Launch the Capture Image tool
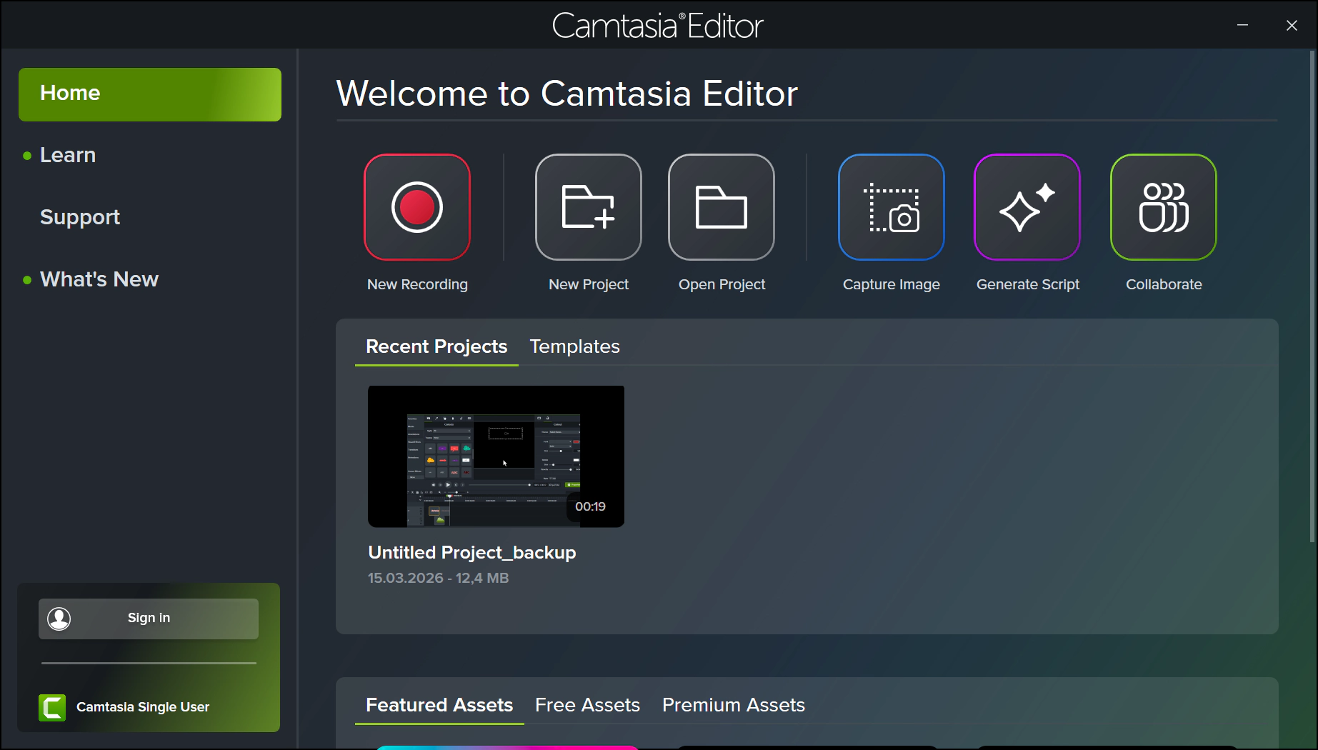The width and height of the screenshot is (1318, 750). click(x=891, y=207)
